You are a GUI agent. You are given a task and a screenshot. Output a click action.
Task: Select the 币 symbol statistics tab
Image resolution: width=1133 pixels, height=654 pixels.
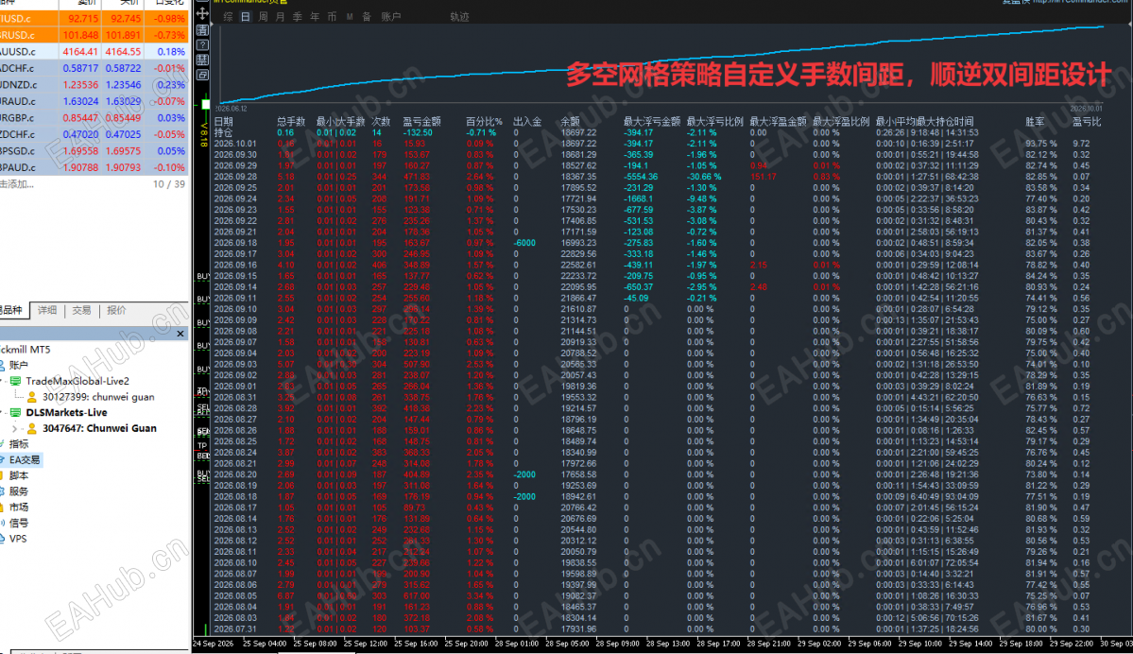[x=333, y=17]
